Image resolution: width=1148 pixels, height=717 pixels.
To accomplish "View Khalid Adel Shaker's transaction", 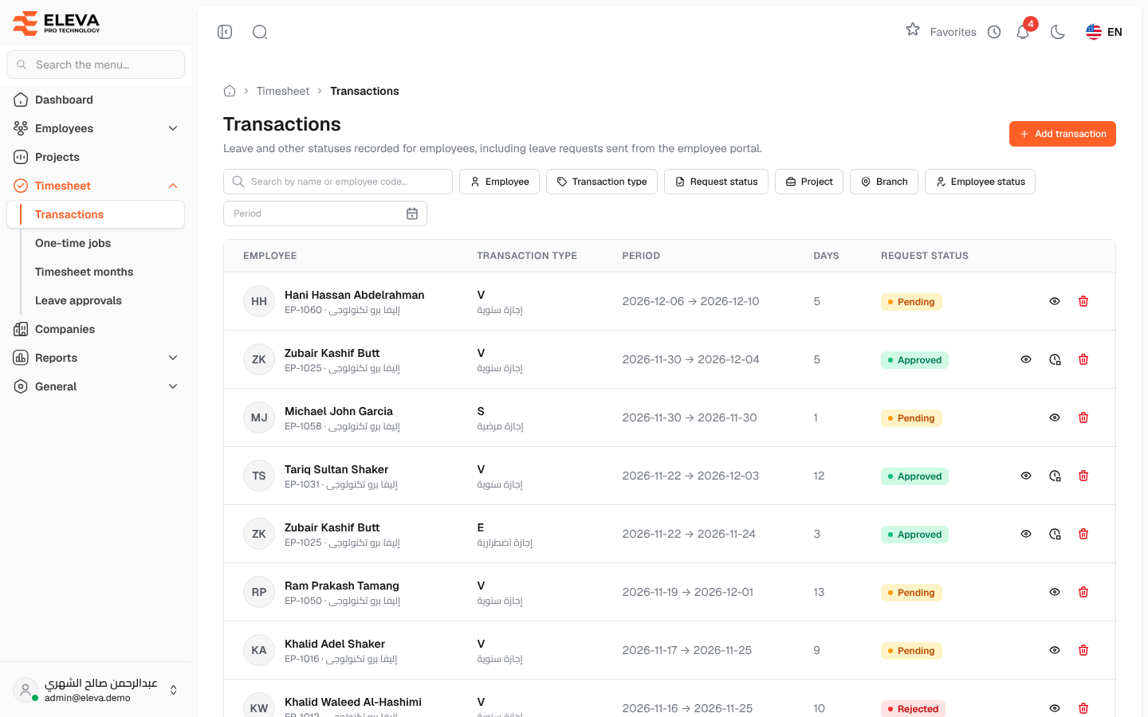I will coord(1055,650).
